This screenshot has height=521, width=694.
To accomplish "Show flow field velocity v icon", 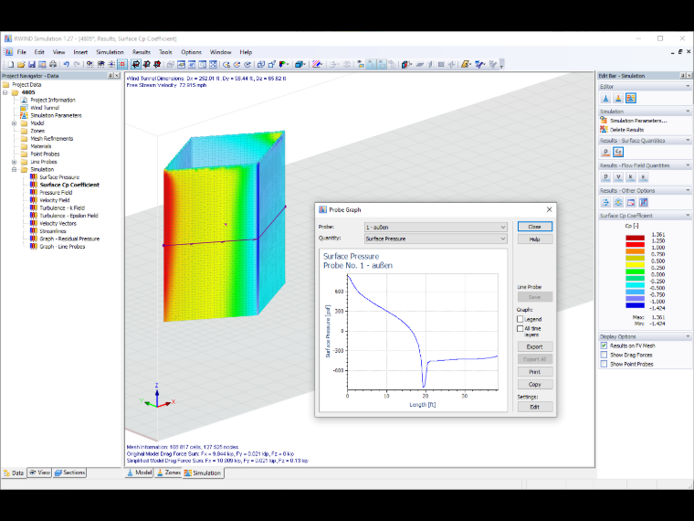I will (618, 177).
